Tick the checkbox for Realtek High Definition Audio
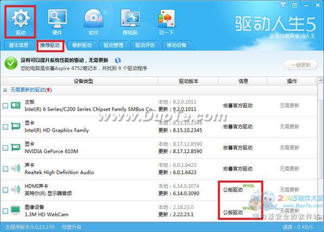This screenshot has height=232, width=324. (5, 169)
